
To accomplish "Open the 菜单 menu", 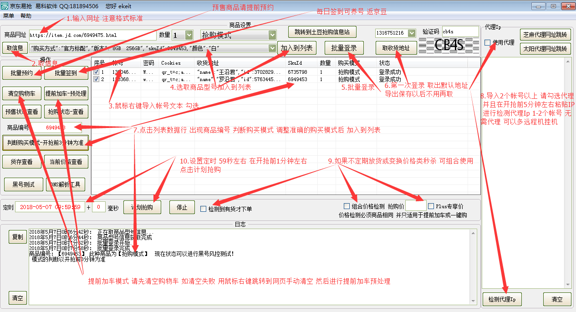I will pyautogui.click(x=9, y=16).
